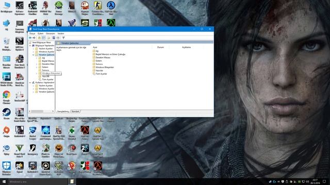330x185 pixels.
Task: Click the Filter funnel icon in toolbar
Action: pos(63,38)
